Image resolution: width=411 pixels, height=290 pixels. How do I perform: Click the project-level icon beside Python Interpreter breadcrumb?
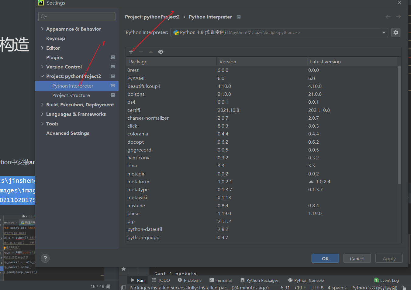(239, 17)
